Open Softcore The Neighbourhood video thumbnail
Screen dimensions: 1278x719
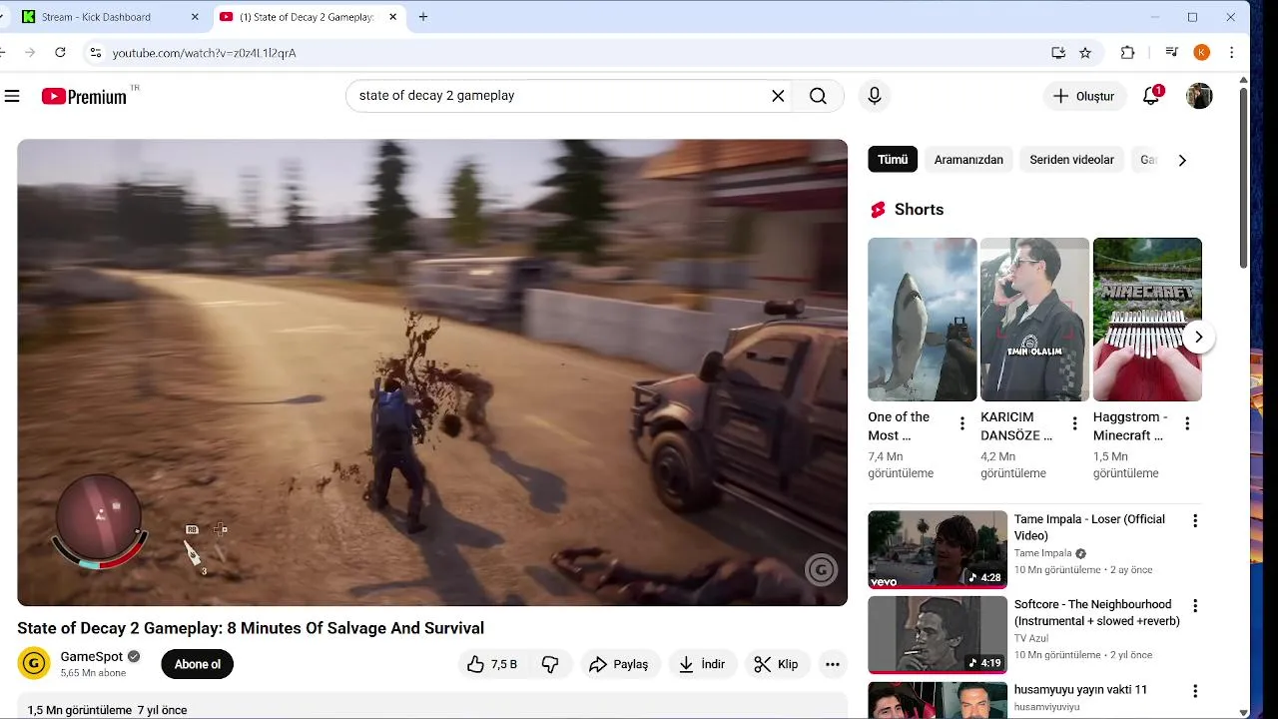point(938,634)
